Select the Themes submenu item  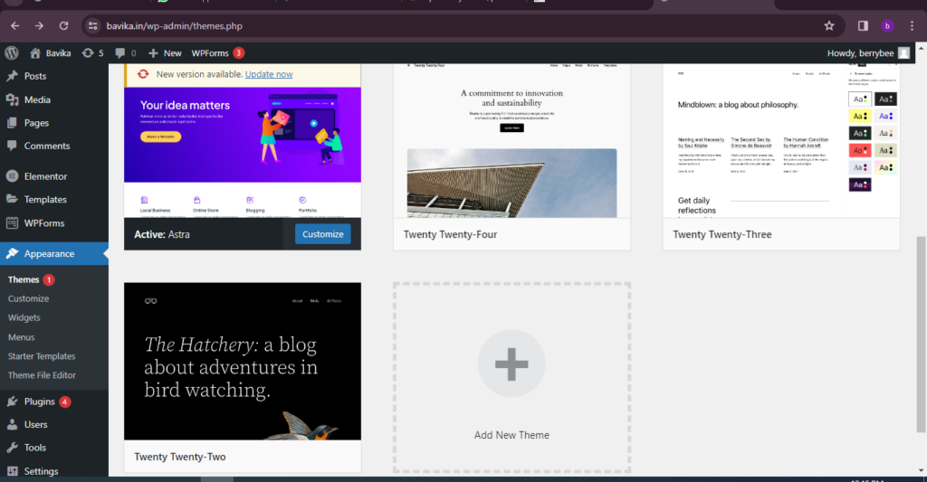pyautogui.click(x=24, y=280)
